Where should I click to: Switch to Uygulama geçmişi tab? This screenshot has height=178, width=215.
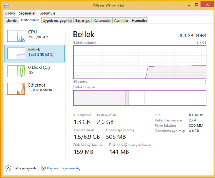(x=57, y=21)
